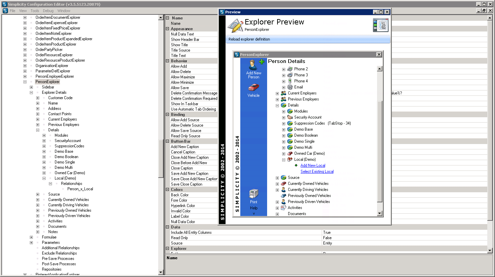Collapse Local (Demo) node in preview tree
The image size is (495, 277).
coord(284,160)
